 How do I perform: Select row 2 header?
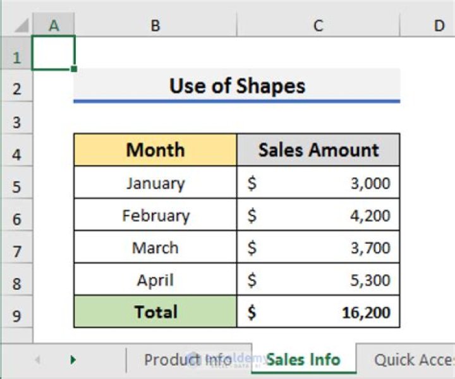coord(16,85)
